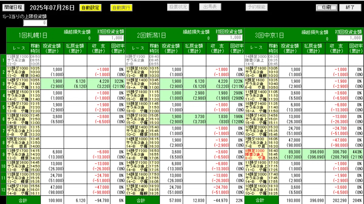This screenshot has width=364, height=204.
Task: Open the 出馬表 race card
Action: click(210, 6)
